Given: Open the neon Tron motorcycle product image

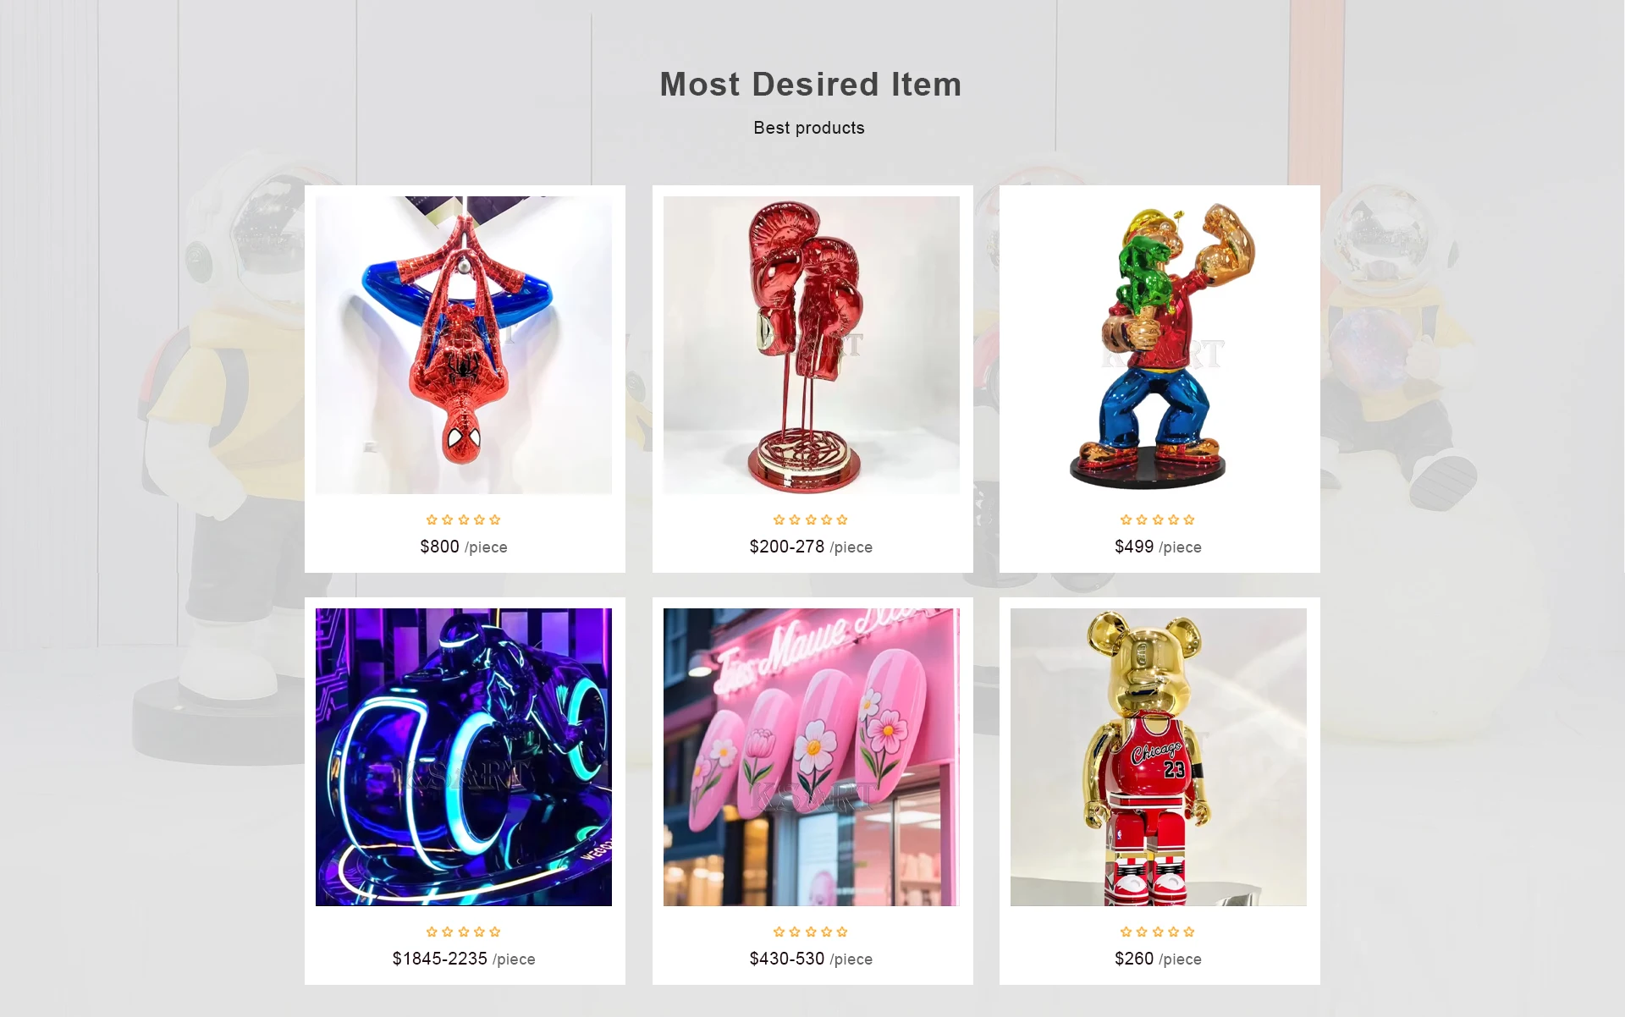Looking at the screenshot, I should click(464, 757).
